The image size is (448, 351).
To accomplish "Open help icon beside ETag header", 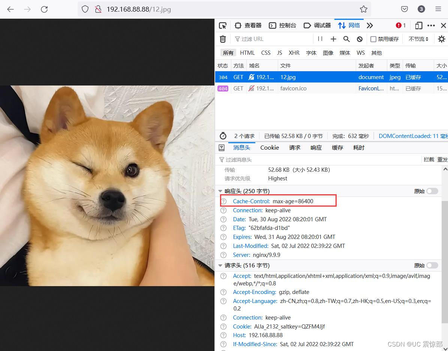I will pos(224,228).
